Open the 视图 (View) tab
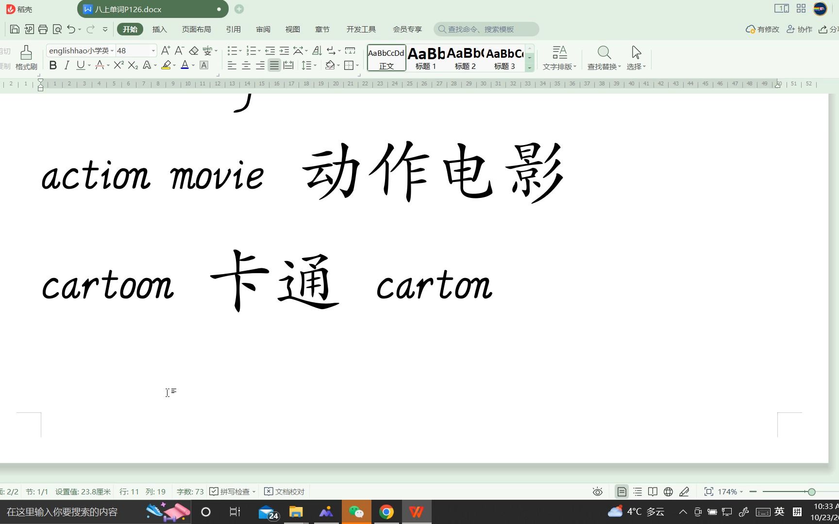The image size is (839, 524). pyautogui.click(x=292, y=30)
